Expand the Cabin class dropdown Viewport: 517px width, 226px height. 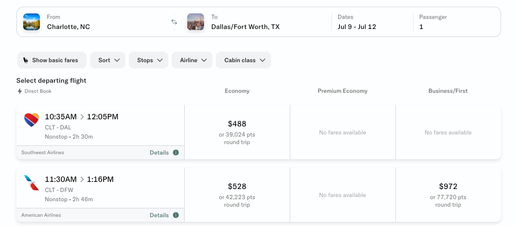click(243, 60)
